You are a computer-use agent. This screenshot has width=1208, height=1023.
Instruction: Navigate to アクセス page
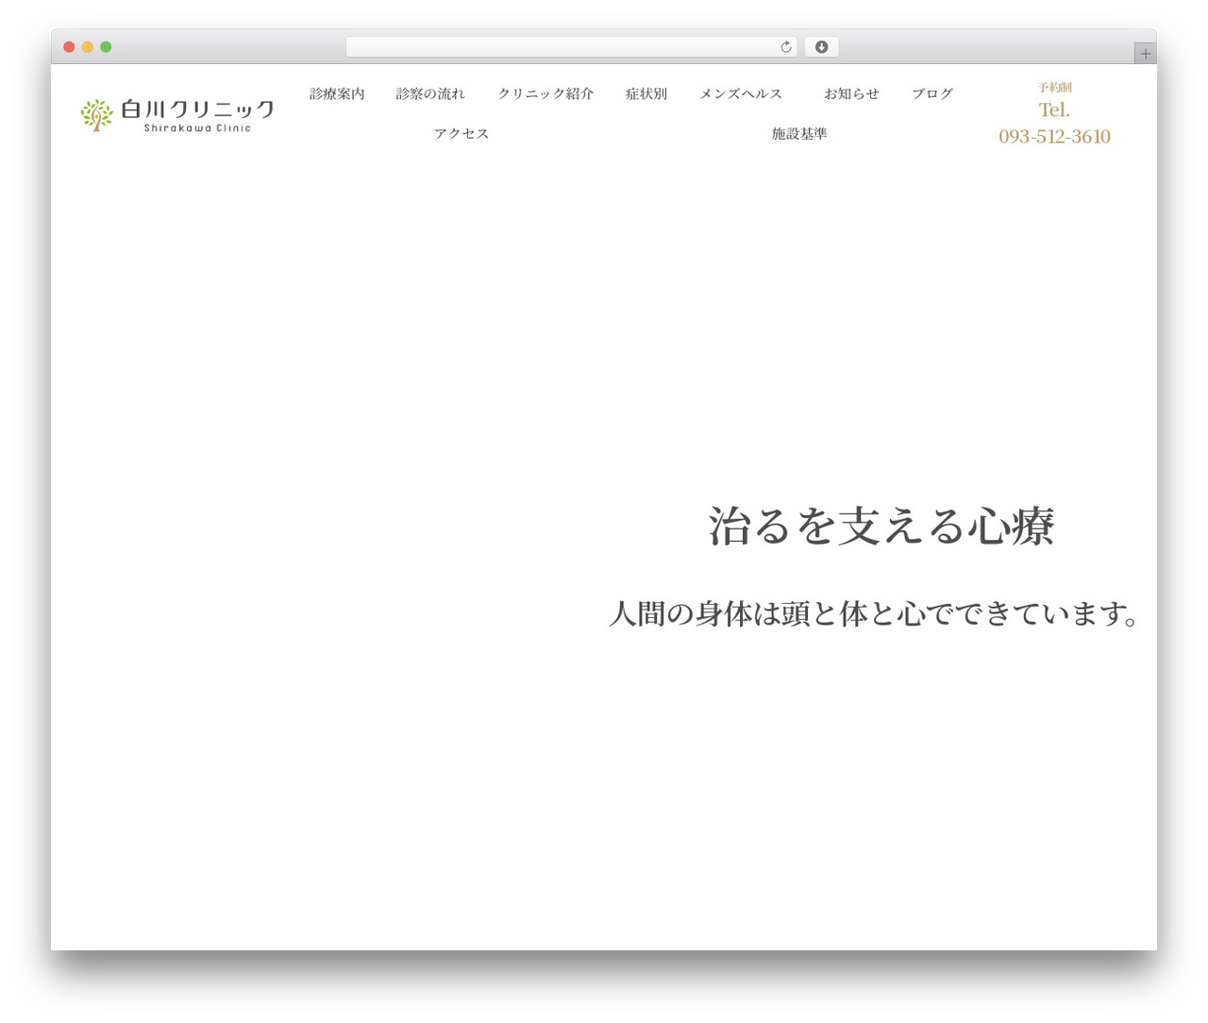(461, 134)
